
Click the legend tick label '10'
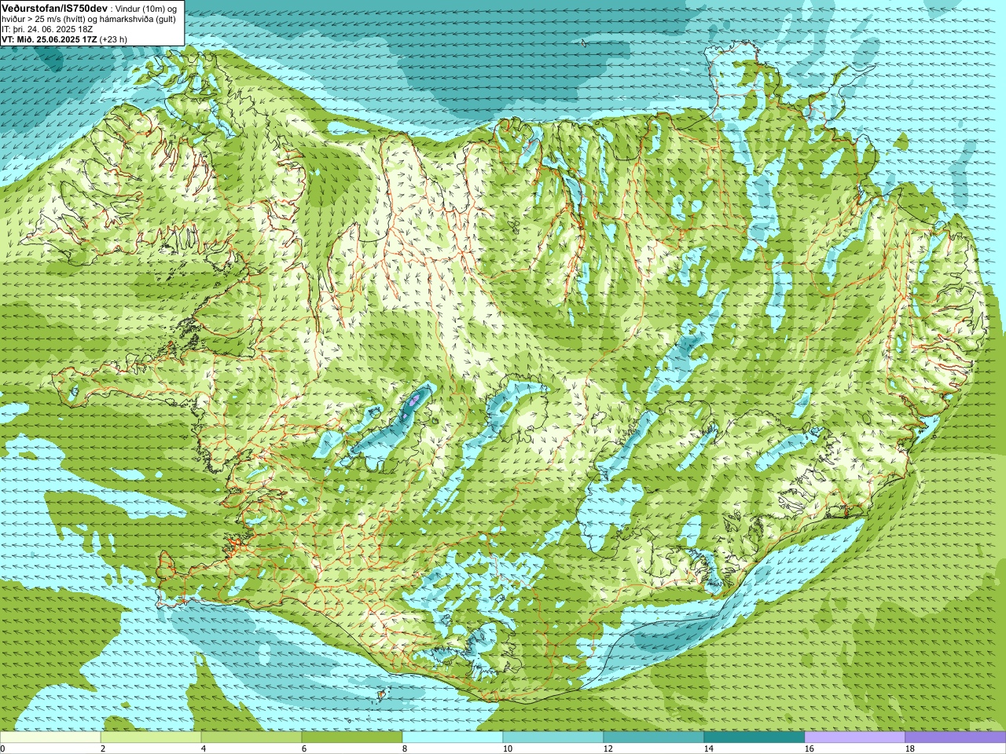coord(508,749)
